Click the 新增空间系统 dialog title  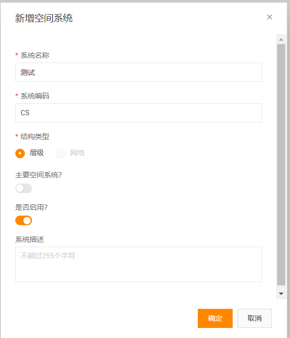[x=44, y=18]
